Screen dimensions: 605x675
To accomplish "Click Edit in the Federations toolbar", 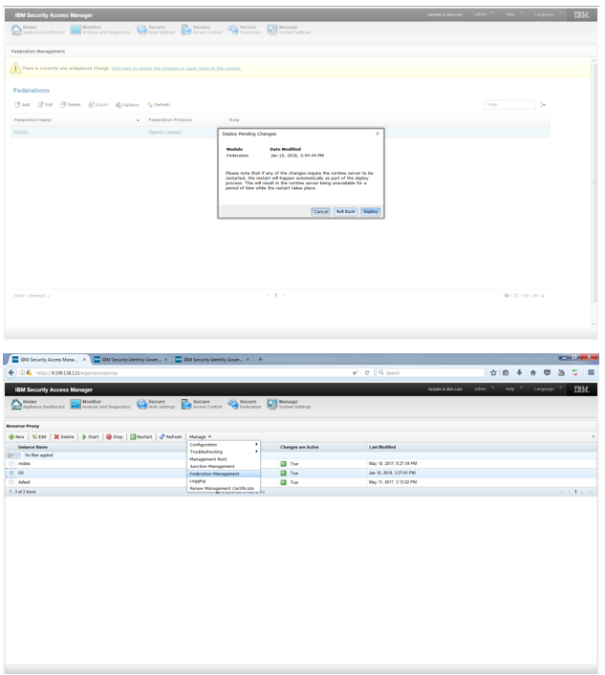I will pyautogui.click(x=45, y=105).
